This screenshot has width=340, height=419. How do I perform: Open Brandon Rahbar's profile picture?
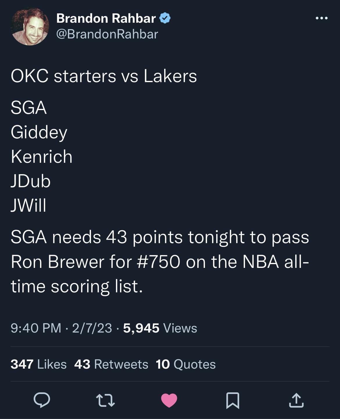(30, 26)
